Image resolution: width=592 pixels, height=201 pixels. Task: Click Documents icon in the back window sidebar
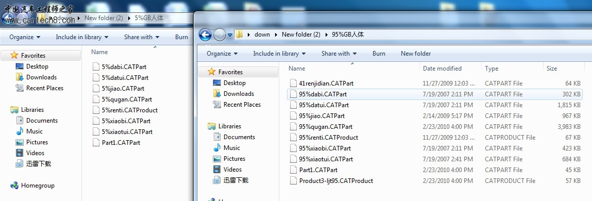(x=20, y=121)
